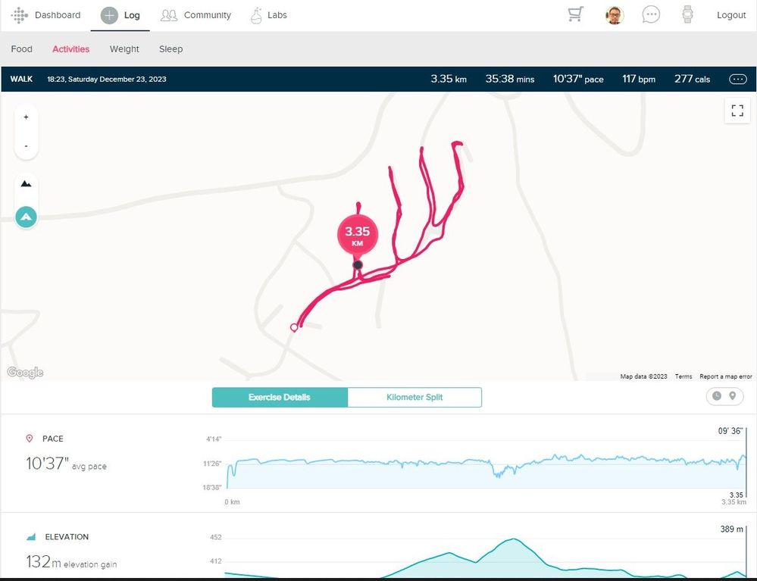
Task: Enter fullscreen map view
Action: coord(737,111)
